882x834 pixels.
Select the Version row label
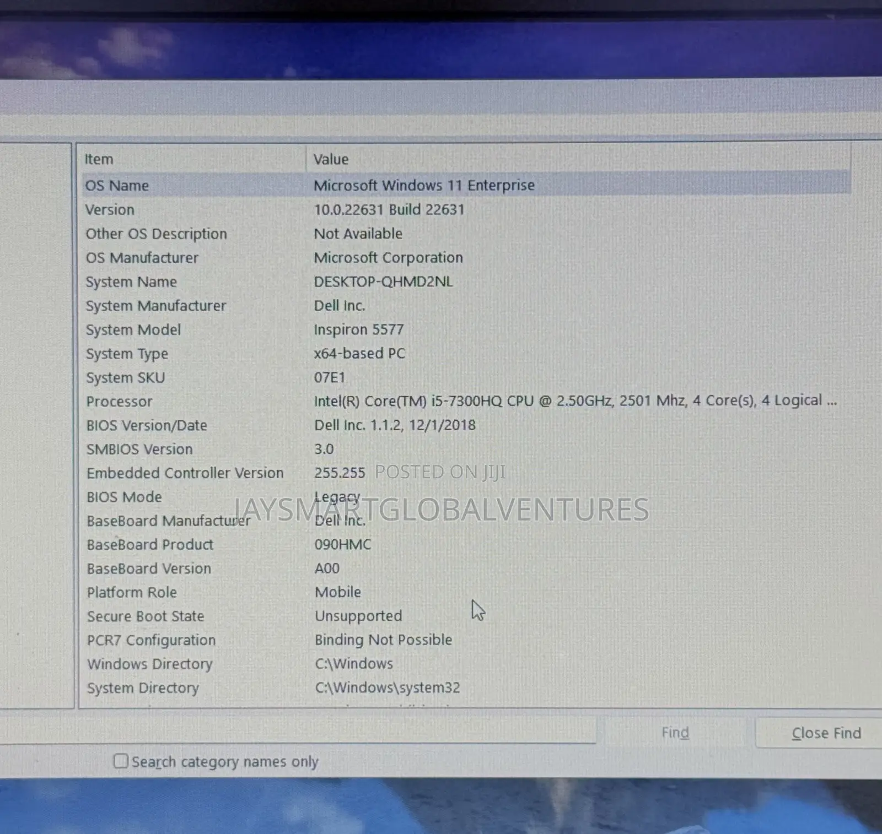tap(110, 210)
